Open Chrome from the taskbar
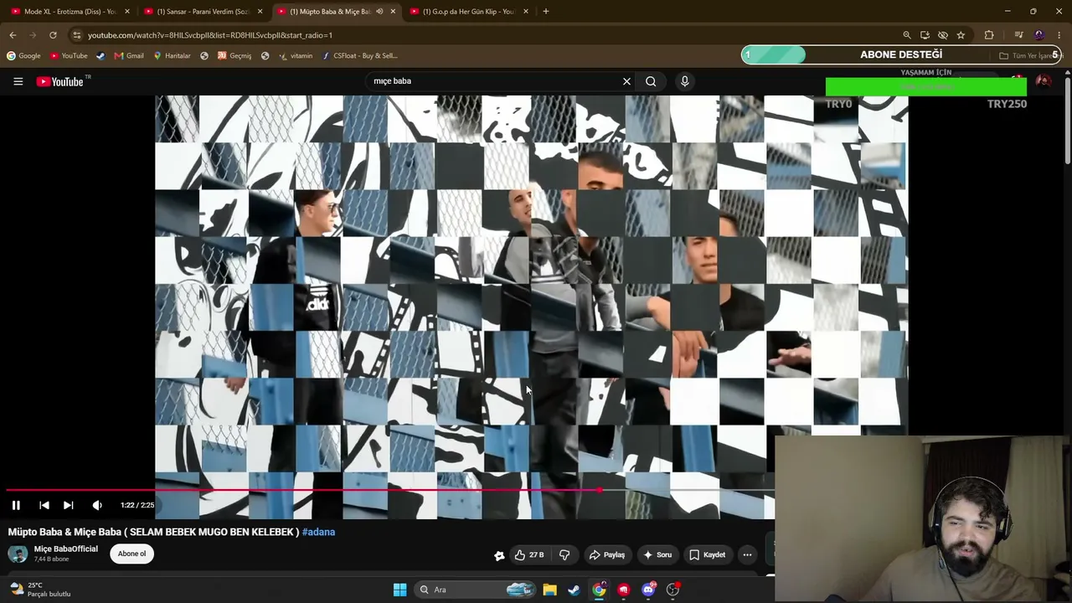This screenshot has width=1072, height=603. (x=599, y=590)
